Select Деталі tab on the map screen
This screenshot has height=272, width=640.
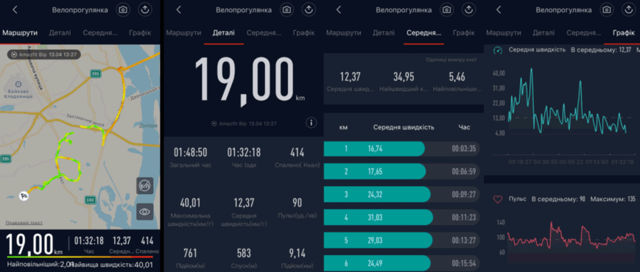click(60, 33)
